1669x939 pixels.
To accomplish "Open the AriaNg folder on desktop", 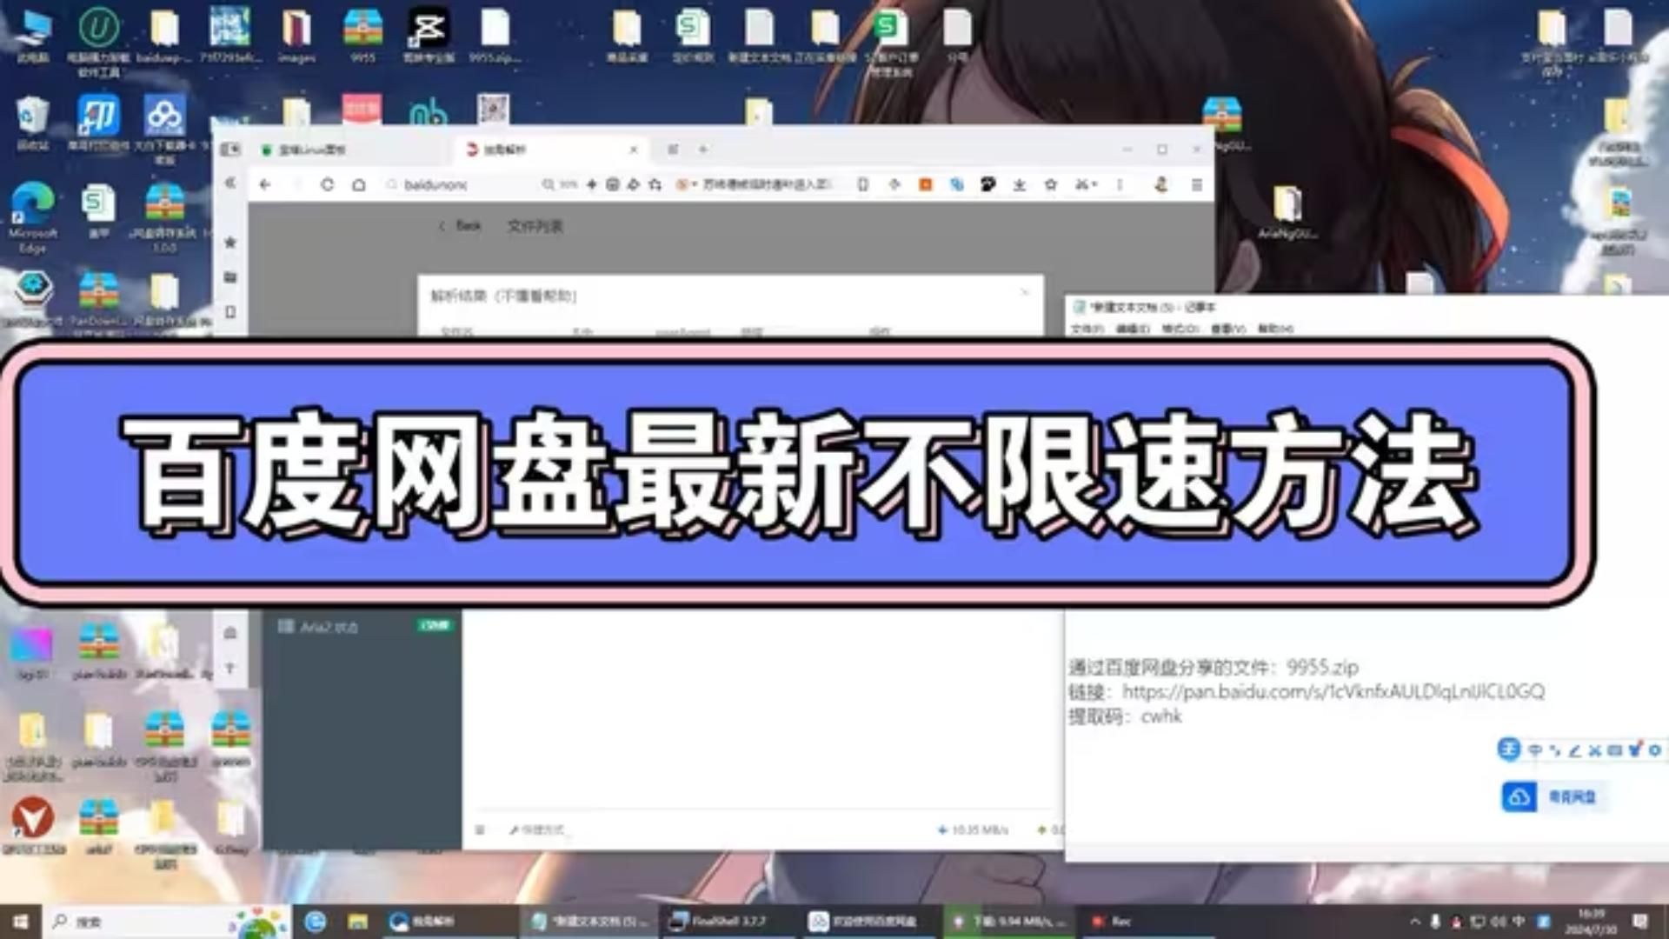I will pyautogui.click(x=1287, y=211).
